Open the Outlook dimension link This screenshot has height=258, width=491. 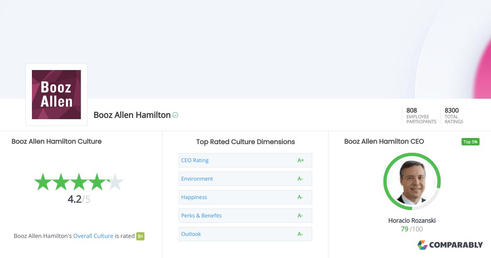[191, 234]
